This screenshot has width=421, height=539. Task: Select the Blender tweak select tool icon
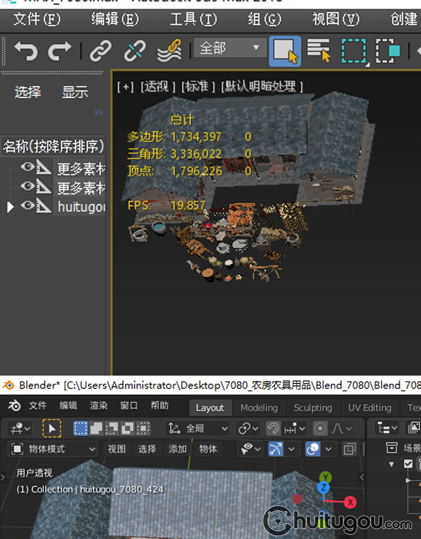(x=52, y=428)
